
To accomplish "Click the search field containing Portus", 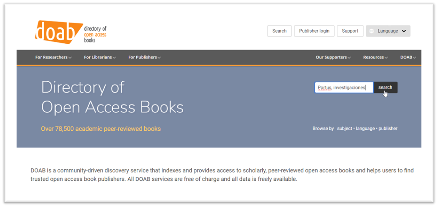I will click(344, 87).
